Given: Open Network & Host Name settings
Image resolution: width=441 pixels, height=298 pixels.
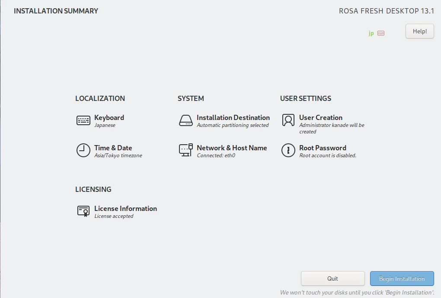Looking at the screenshot, I should coord(232,148).
